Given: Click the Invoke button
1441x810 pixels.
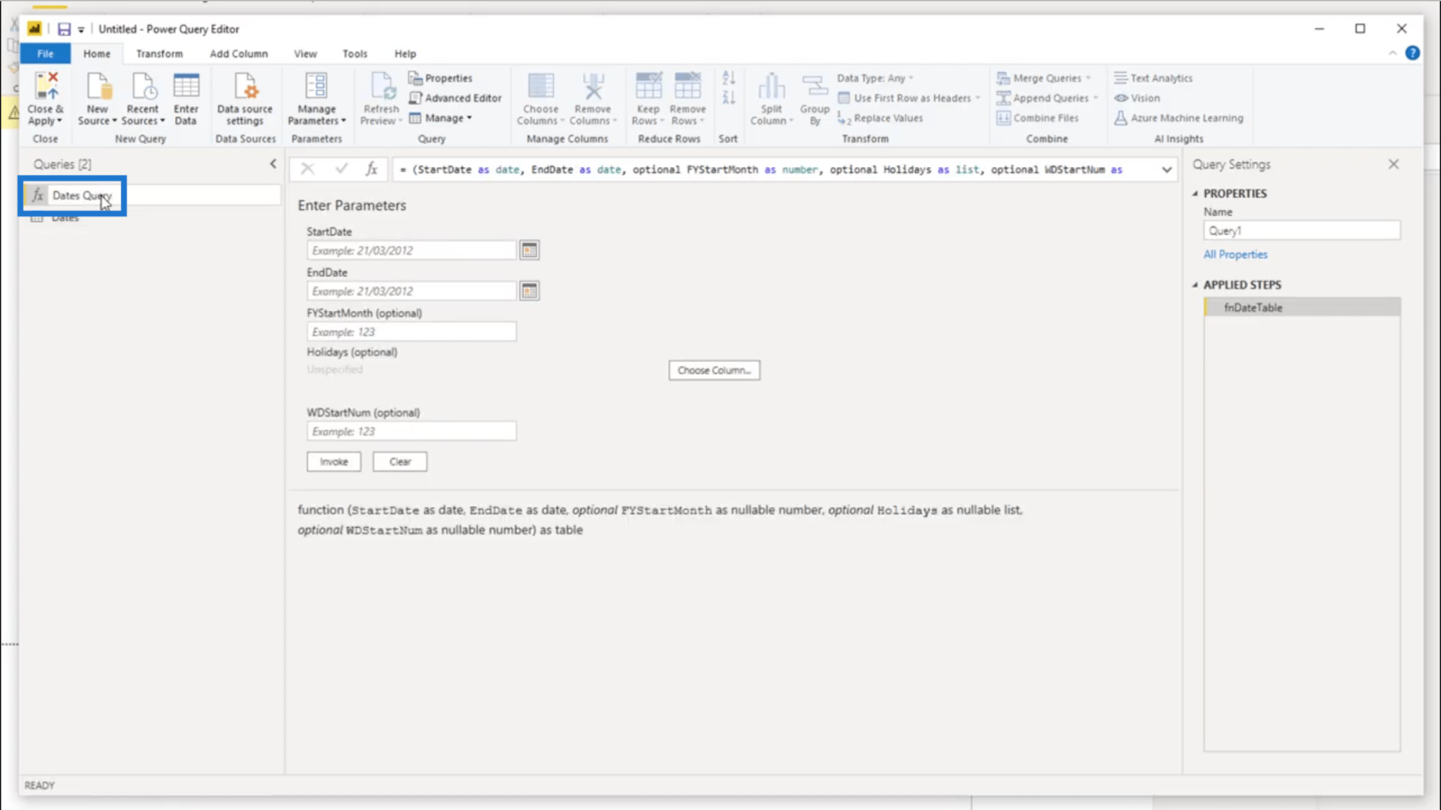Looking at the screenshot, I should point(334,461).
